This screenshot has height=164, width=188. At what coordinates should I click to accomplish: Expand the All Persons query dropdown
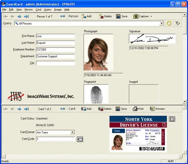pos(162,23)
